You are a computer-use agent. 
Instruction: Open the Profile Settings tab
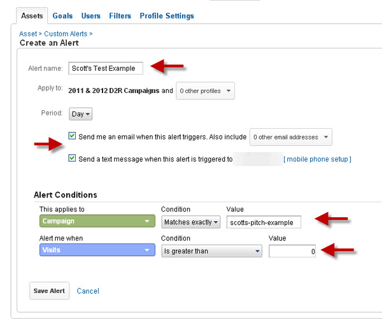tap(166, 15)
